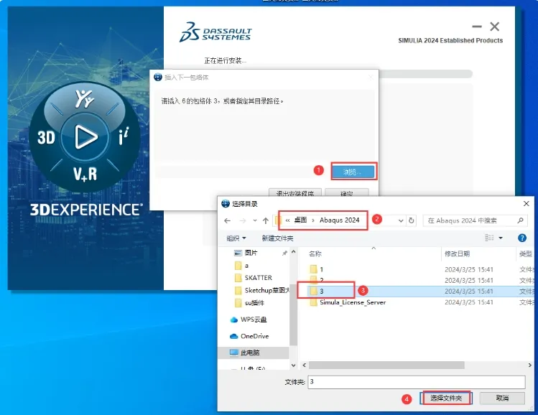
Task: Close the 选择目录 dialog
Action: coord(527,204)
